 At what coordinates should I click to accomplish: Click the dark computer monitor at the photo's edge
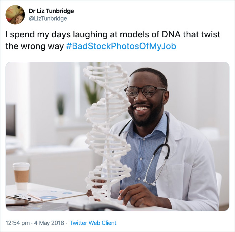11,120
